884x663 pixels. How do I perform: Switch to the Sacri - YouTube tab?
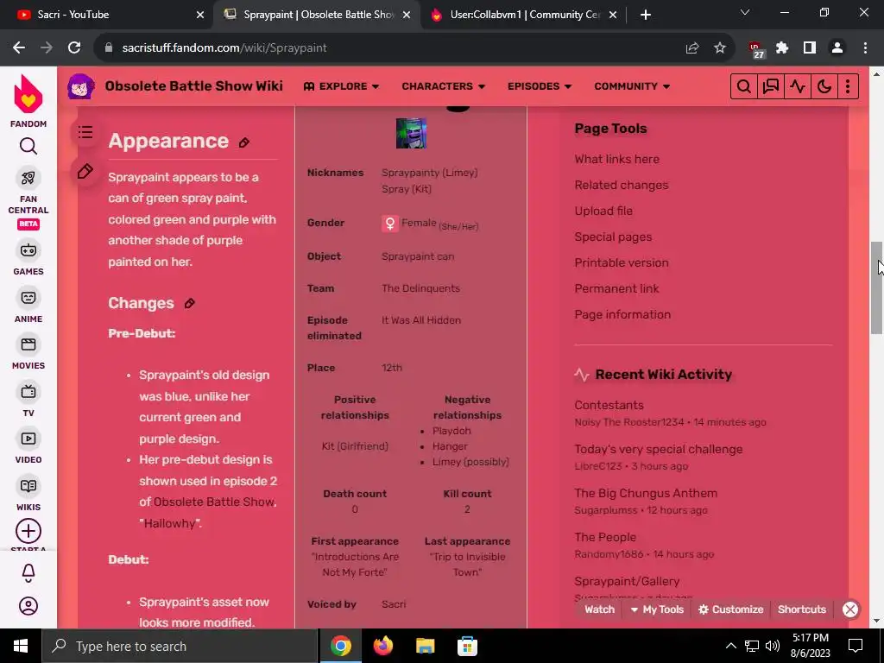[x=106, y=15]
